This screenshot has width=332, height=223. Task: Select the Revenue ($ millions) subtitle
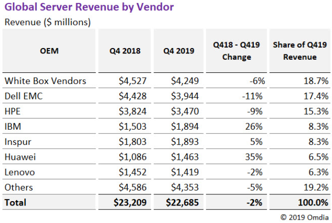coord(48,22)
